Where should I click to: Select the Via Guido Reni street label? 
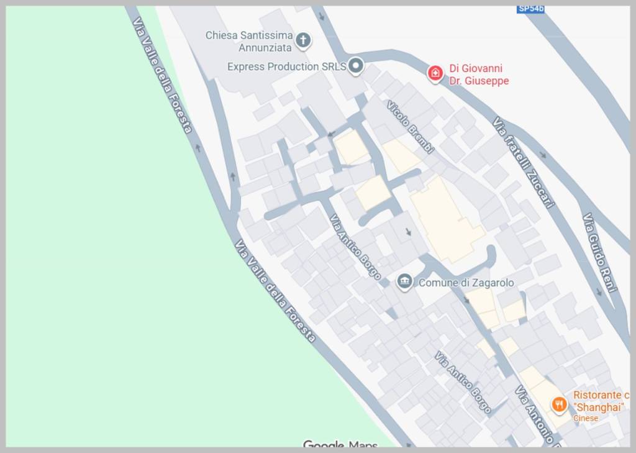click(x=600, y=252)
